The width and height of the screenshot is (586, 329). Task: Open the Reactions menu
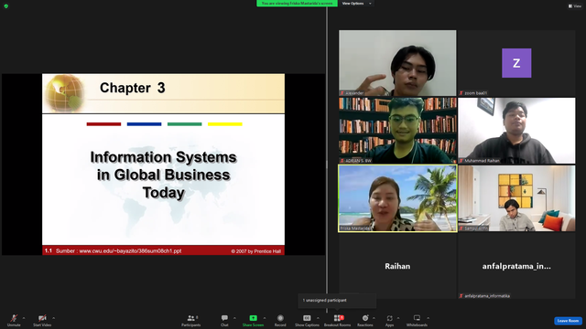(x=365, y=321)
